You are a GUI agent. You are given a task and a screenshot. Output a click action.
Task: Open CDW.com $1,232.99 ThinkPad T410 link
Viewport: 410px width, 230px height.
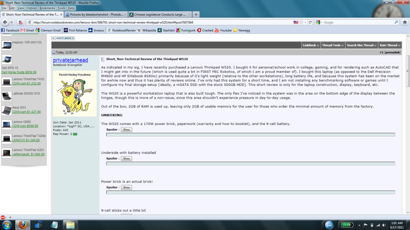(26, 84)
